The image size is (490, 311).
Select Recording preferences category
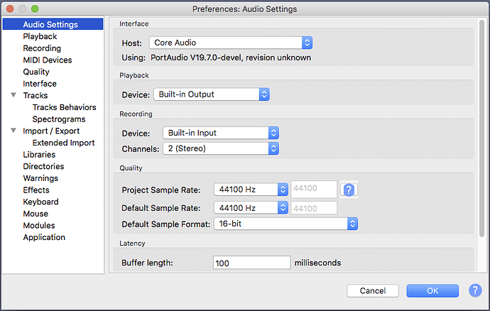(x=42, y=48)
